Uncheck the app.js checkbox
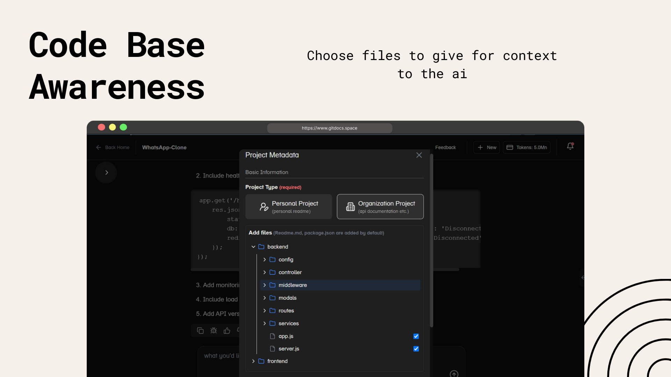Image resolution: width=671 pixels, height=377 pixels. coord(416,336)
